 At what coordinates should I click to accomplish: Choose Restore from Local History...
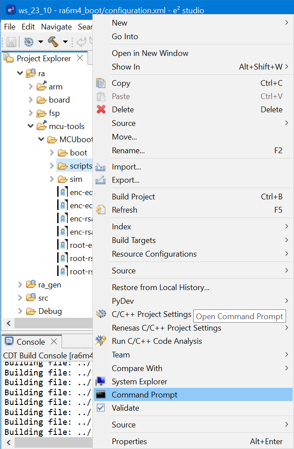point(193,287)
